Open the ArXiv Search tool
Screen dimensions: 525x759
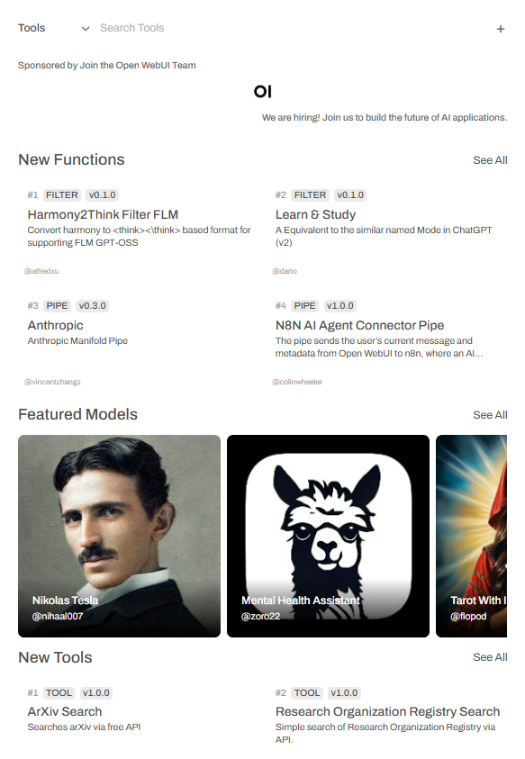click(x=65, y=711)
